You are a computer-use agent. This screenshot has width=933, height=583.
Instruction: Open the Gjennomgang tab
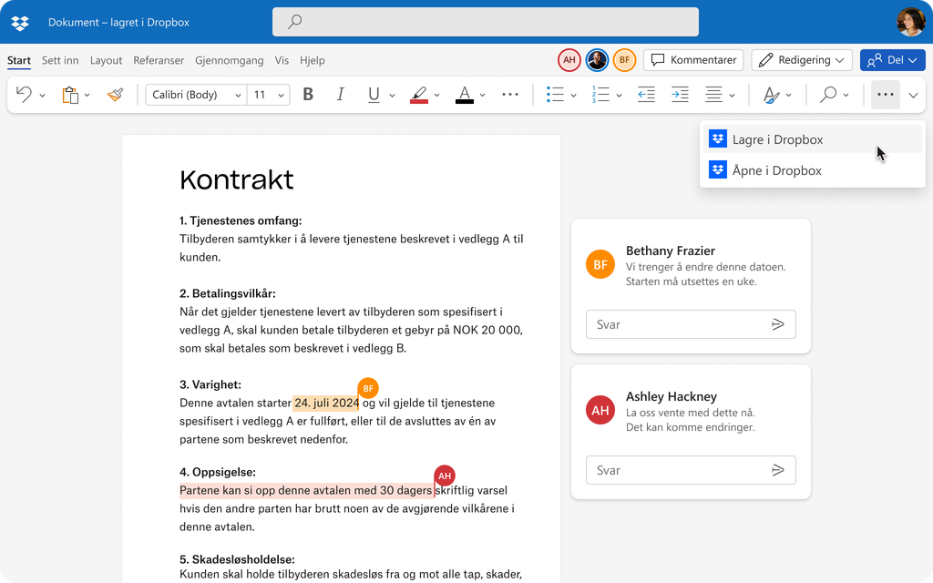(x=229, y=60)
